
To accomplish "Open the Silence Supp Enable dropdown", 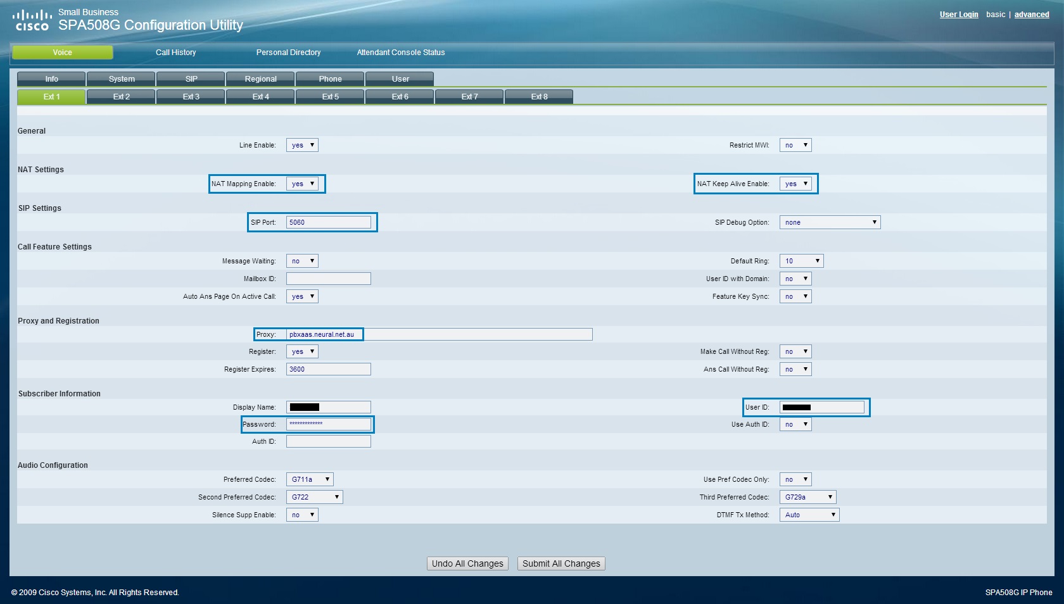I will point(302,515).
